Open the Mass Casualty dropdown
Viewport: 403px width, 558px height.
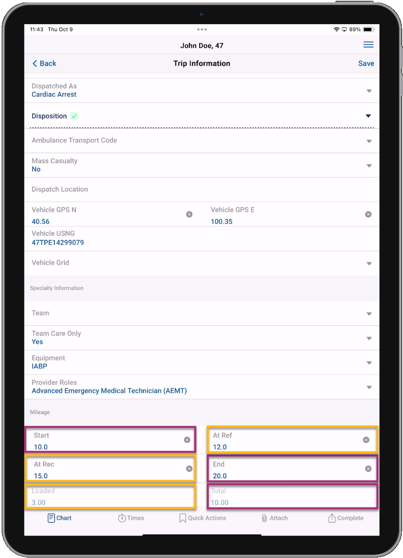pyautogui.click(x=369, y=165)
